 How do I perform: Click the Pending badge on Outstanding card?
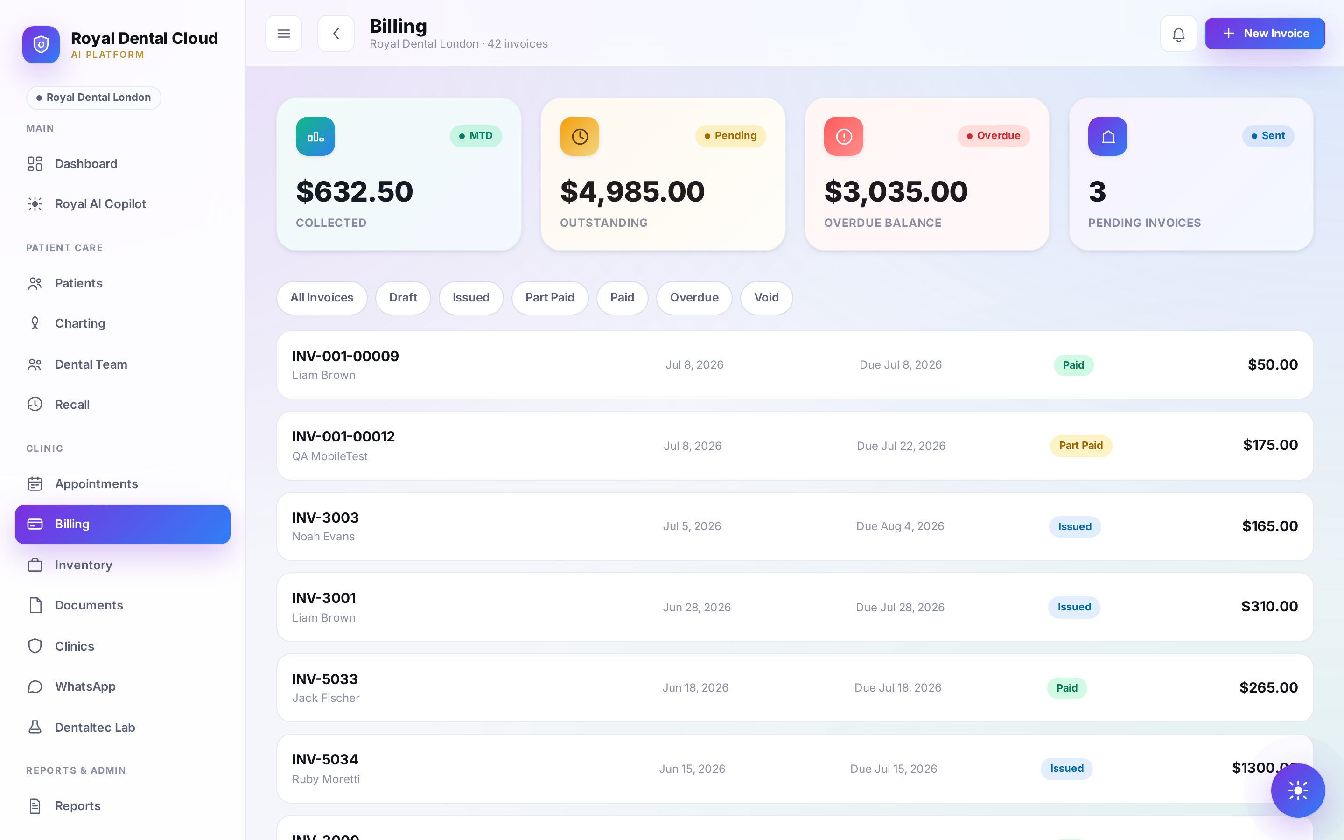click(x=730, y=136)
